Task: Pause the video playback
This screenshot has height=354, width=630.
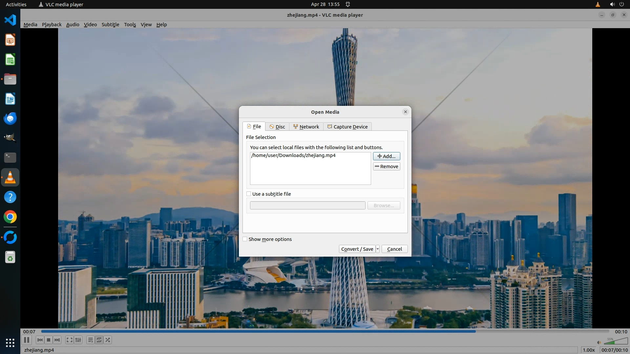Action: (27, 340)
